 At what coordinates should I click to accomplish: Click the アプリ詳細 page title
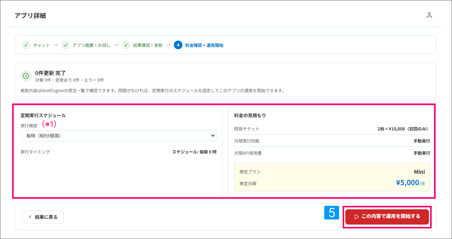30,16
